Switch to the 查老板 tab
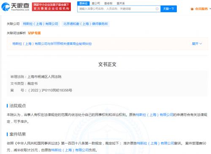 (x=108, y=3)
